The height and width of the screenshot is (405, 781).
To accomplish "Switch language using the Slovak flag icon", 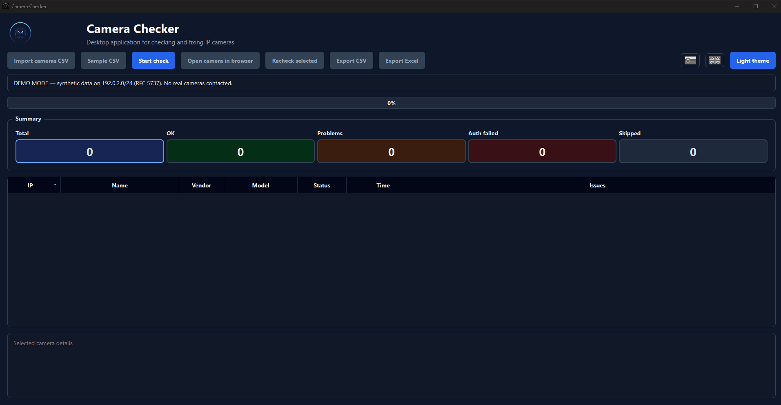I will (x=690, y=60).
